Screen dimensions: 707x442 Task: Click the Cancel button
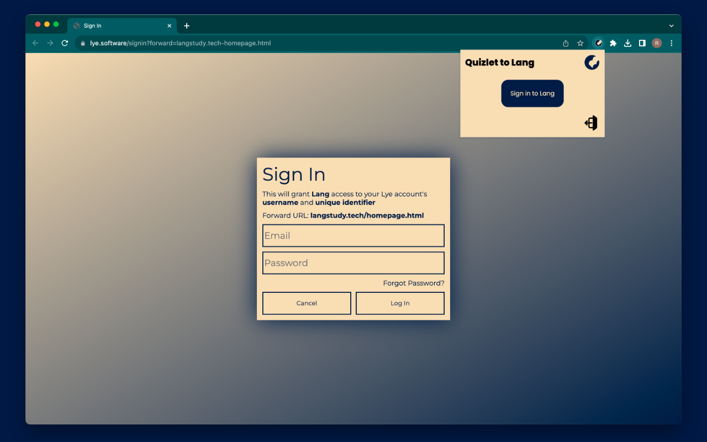click(x=307, y=303)
